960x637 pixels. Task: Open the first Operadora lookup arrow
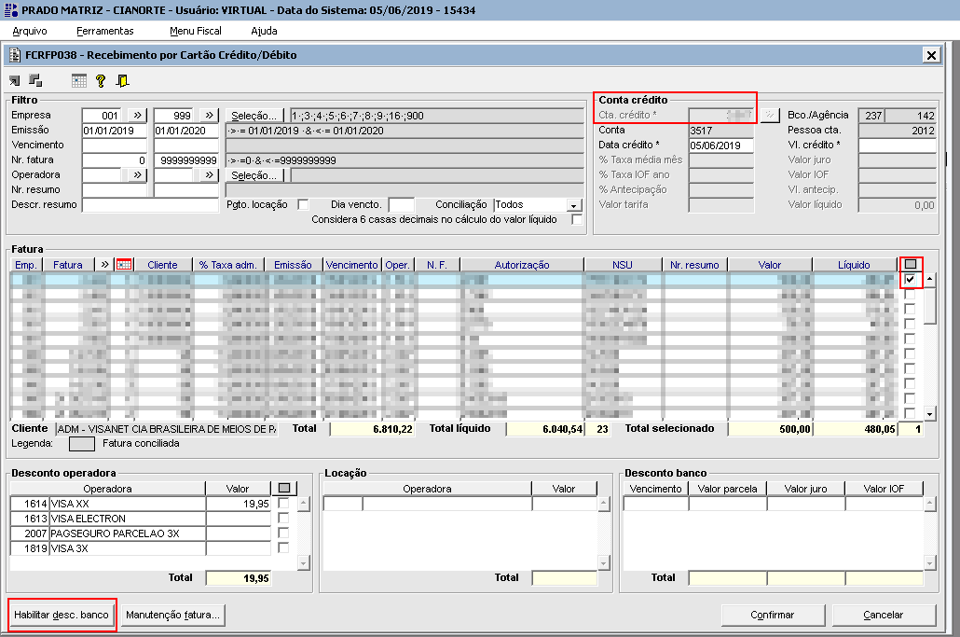point(137,175)
